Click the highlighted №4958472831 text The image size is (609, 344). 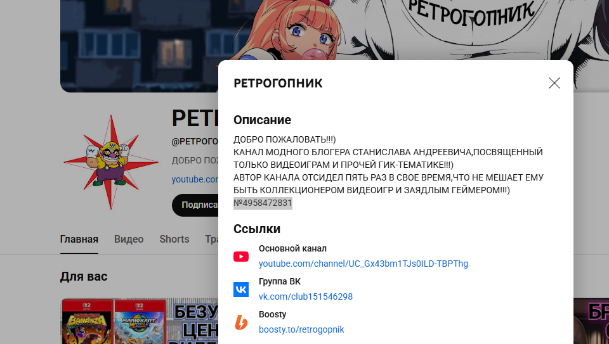263,203
